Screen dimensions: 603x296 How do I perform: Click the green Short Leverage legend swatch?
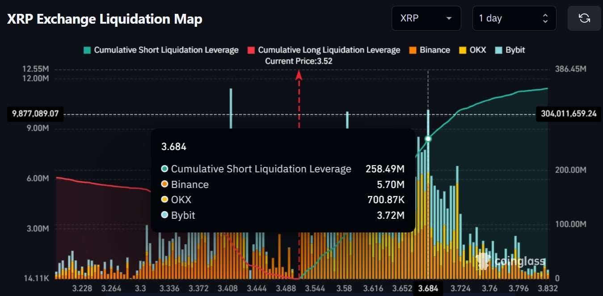point(87,50)
